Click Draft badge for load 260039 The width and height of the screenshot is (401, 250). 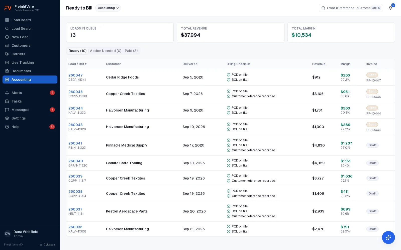(x=372, y=178)
